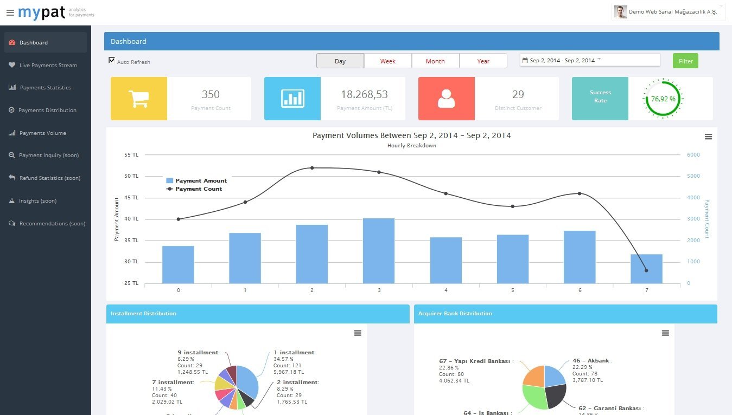The image size is (732, 415).
Task: Enable the Auto Refresh checkbox
Action: click(112, 61)
